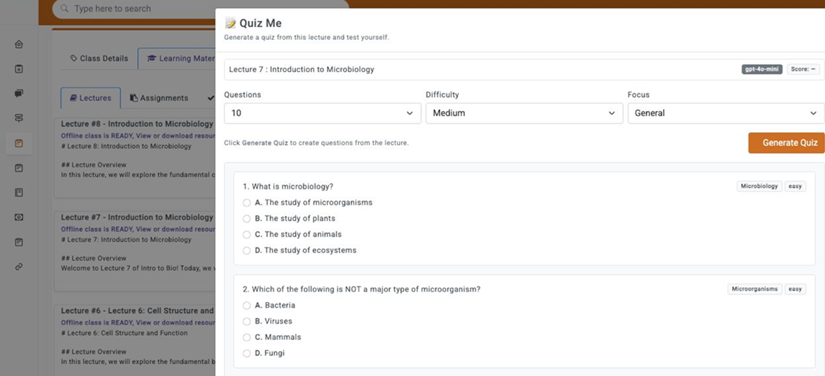Open the Questions count dropdown
The width and height of the screenshot is (825, 376).
[322, 113]
